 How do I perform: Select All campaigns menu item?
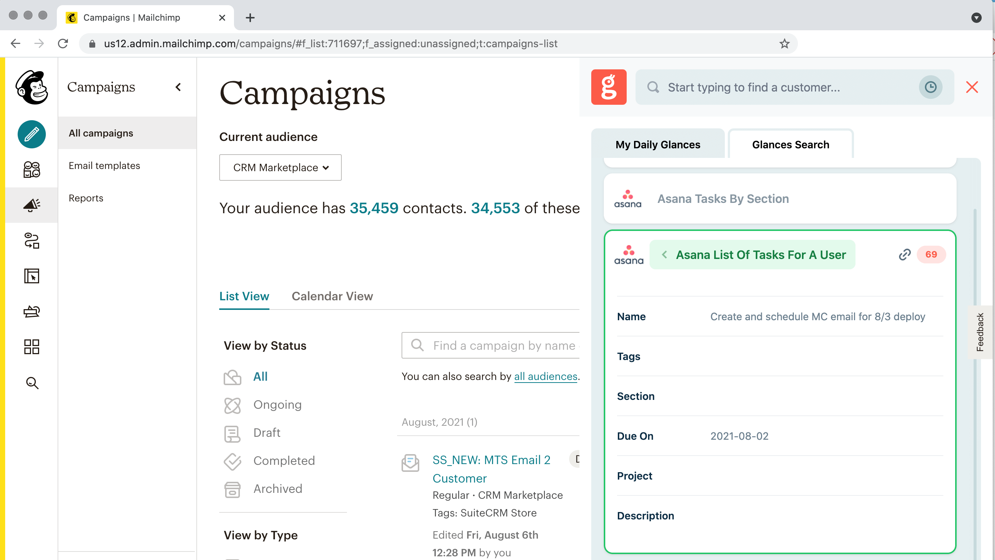click(127, 133)
